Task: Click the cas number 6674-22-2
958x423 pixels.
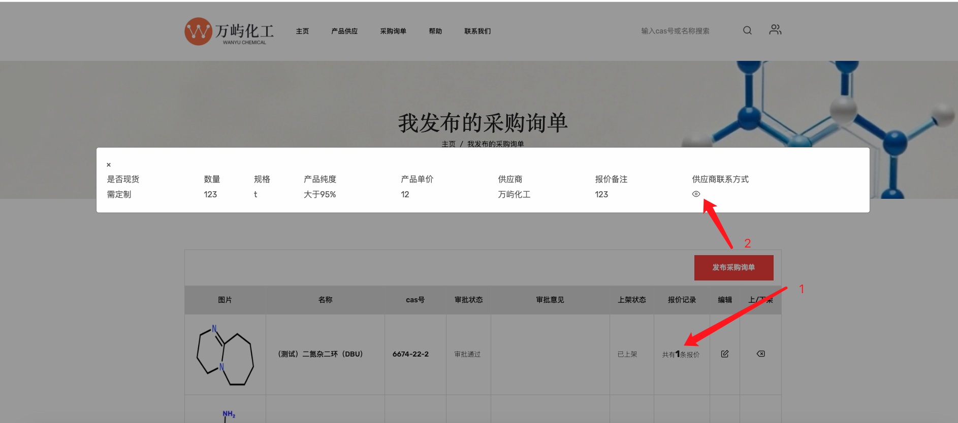Action: tap(410, 354)
